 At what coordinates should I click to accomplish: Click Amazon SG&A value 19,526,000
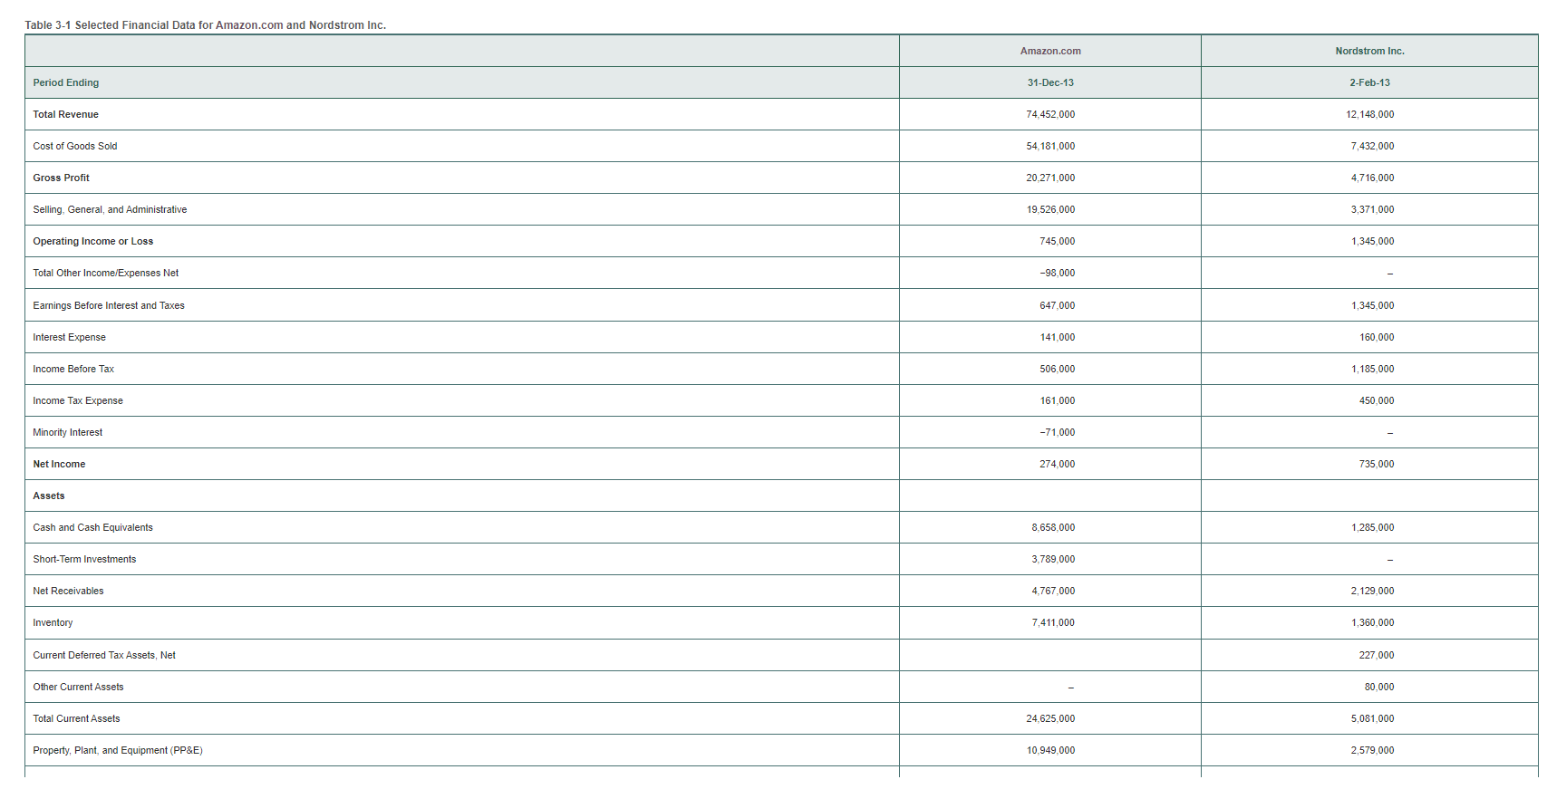click(1050, 209)
